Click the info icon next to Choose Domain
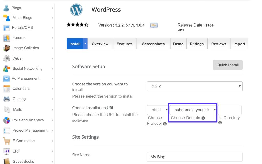The height and width of the screenshot is (164, 262). (203, 118)
